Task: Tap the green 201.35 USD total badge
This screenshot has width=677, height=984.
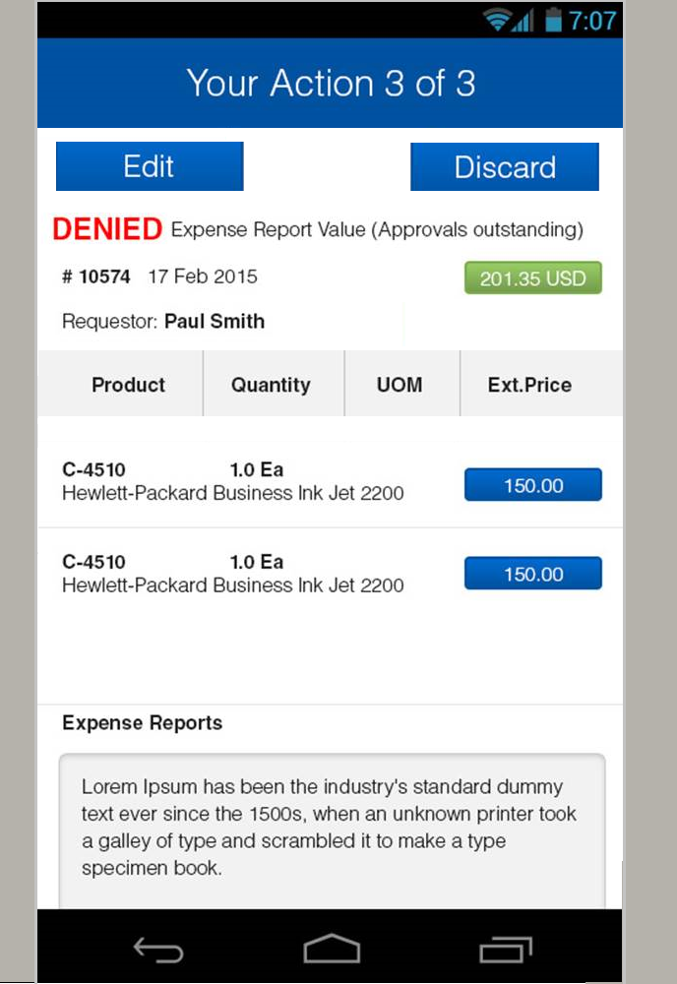Action: (x=532, y=278)
